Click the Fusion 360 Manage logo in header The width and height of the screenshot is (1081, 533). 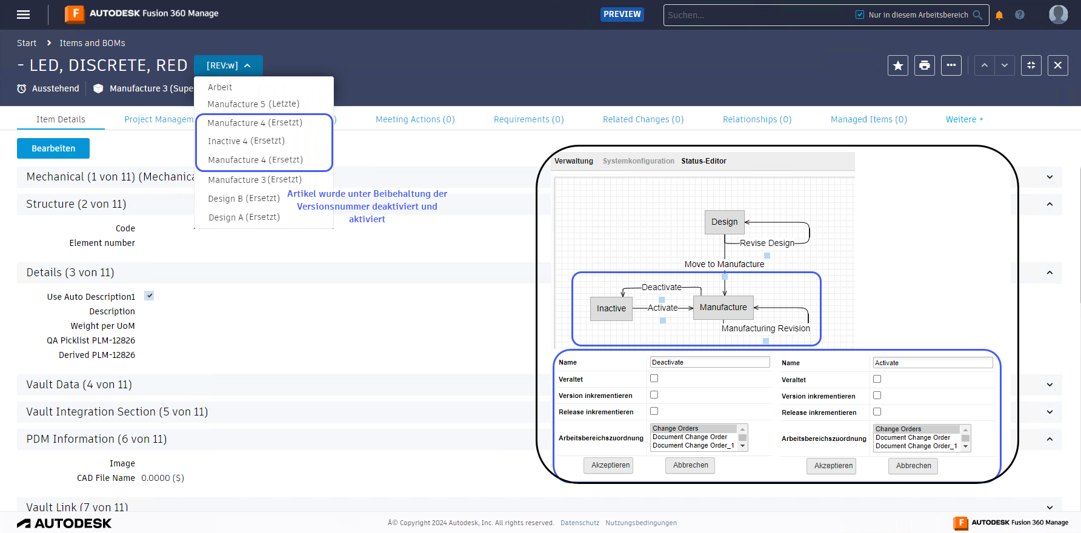pyautogui.click(x=142, y=14)
